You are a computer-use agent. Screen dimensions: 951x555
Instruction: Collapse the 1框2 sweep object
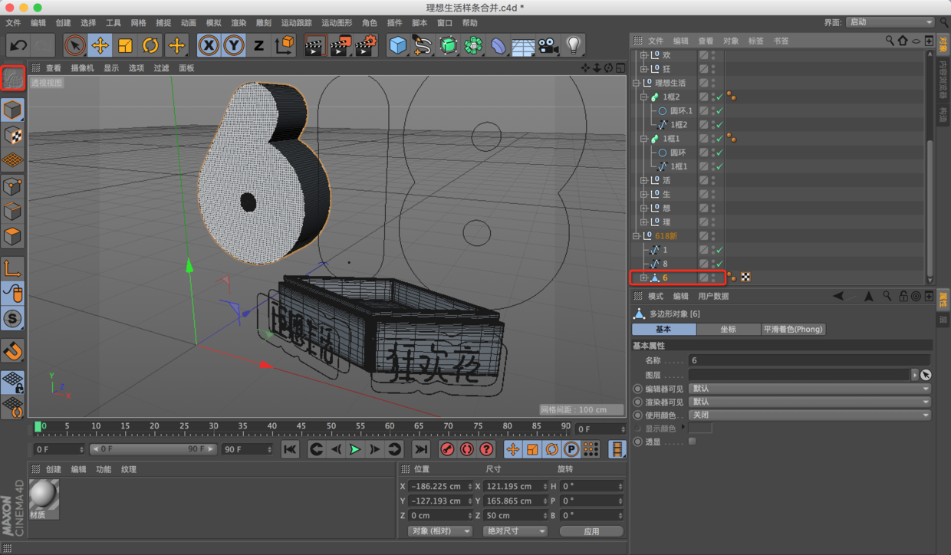pos(644,97)
